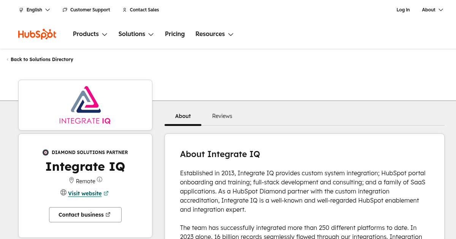Click the location info icon beside Remote

pos(100,179)
